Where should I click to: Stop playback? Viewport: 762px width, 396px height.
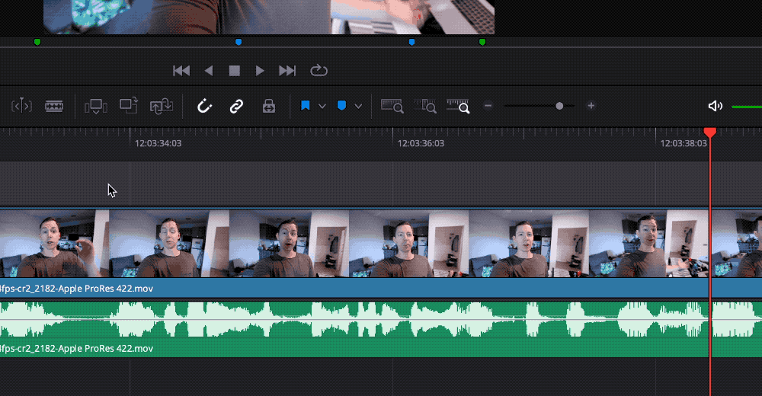234,71
